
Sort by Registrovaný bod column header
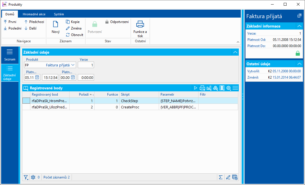coord(50,94)
